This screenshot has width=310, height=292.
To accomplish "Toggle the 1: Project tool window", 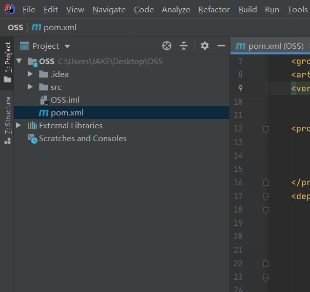I will click(7, 63).
